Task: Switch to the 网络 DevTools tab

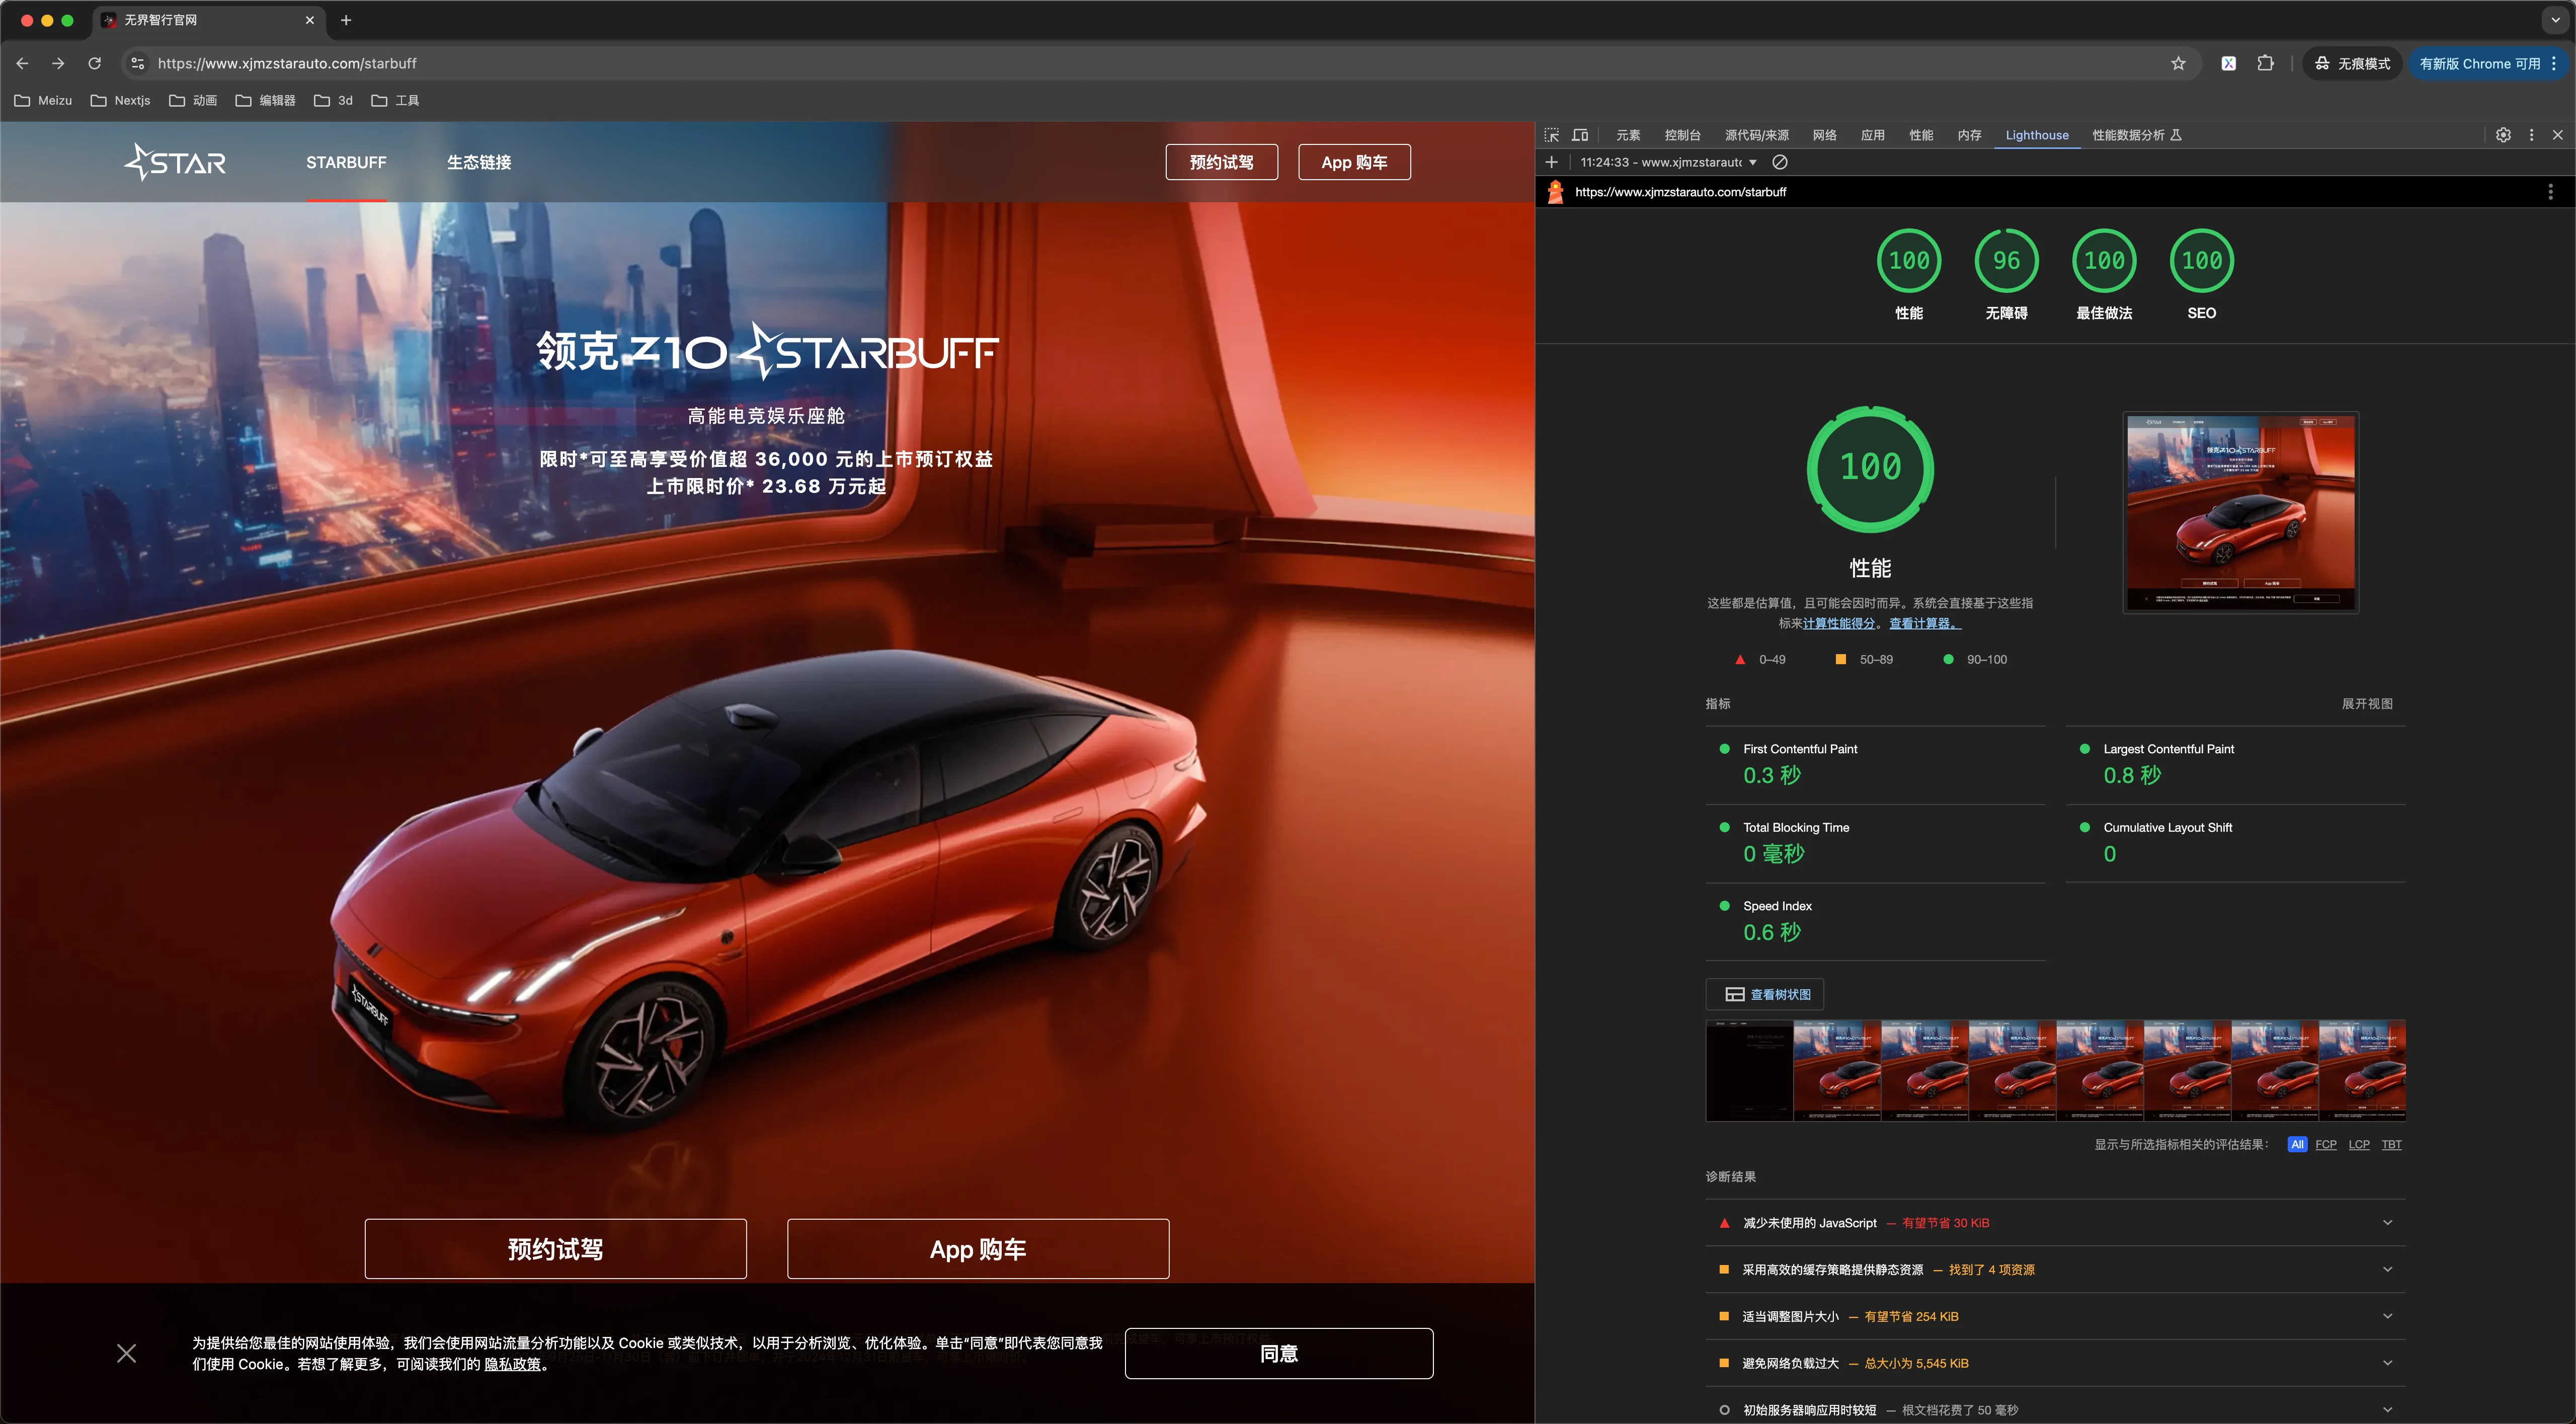Action: [1824, 135]
